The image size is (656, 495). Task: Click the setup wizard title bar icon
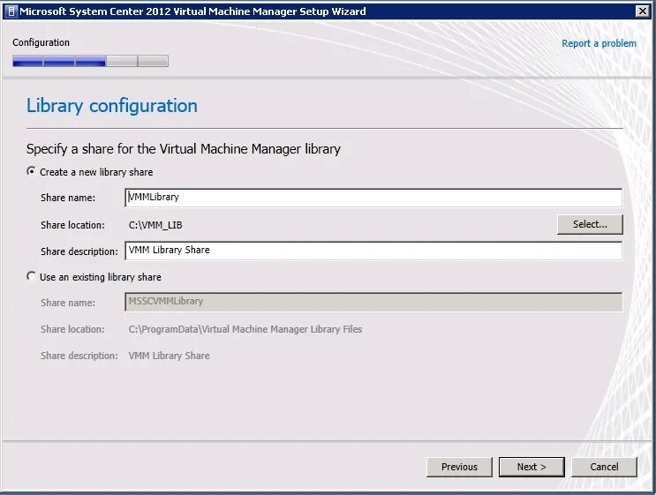11,11
